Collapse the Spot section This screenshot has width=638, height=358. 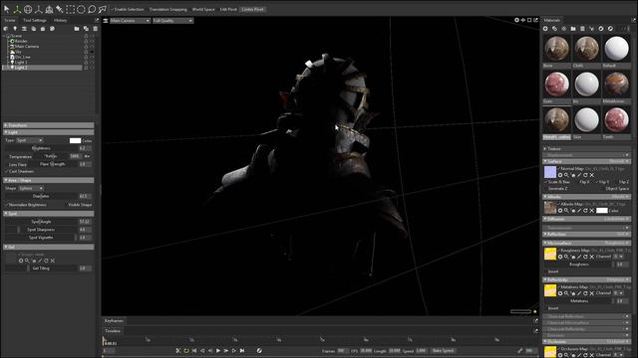click(x=49, y=214)
